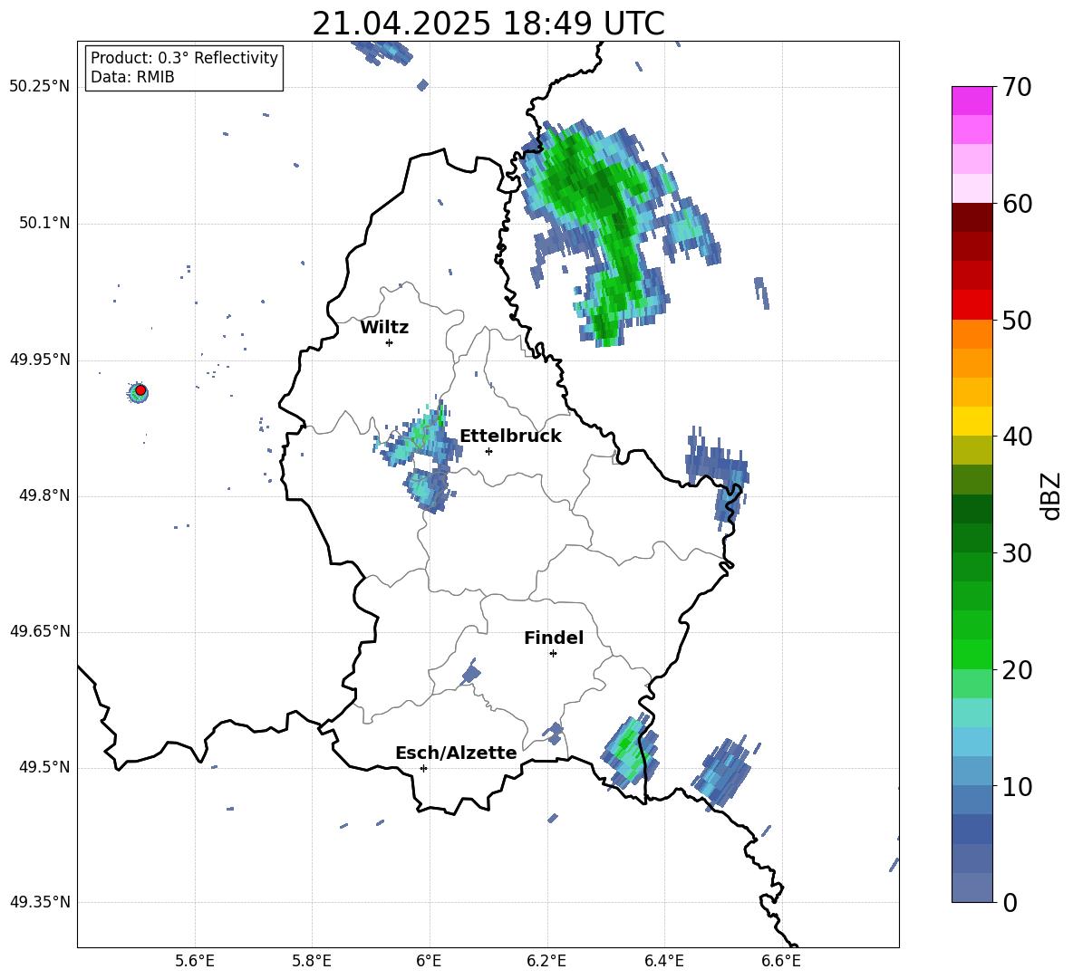Click the 49.95°N latitude label
This screenshot has height=979, width=1073.
pos(39,359)
